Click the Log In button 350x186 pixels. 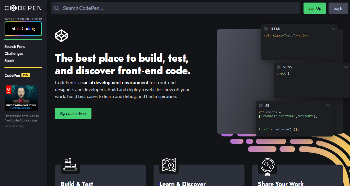(338, 8)
